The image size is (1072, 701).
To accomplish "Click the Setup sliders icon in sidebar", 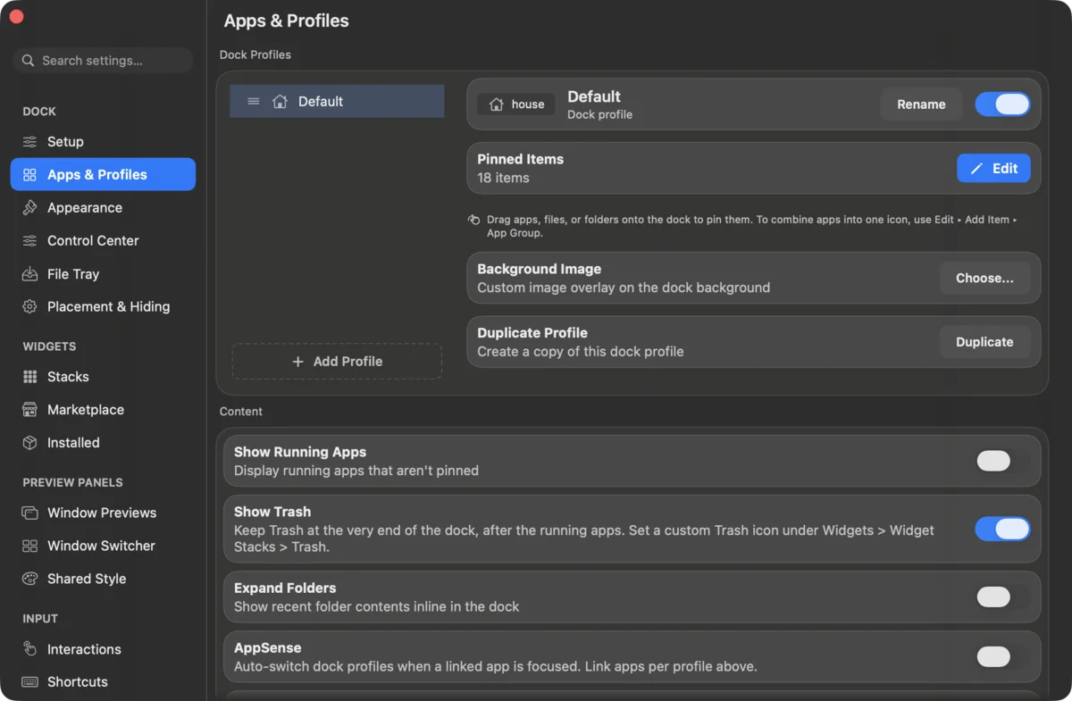I will pos(29,142).
